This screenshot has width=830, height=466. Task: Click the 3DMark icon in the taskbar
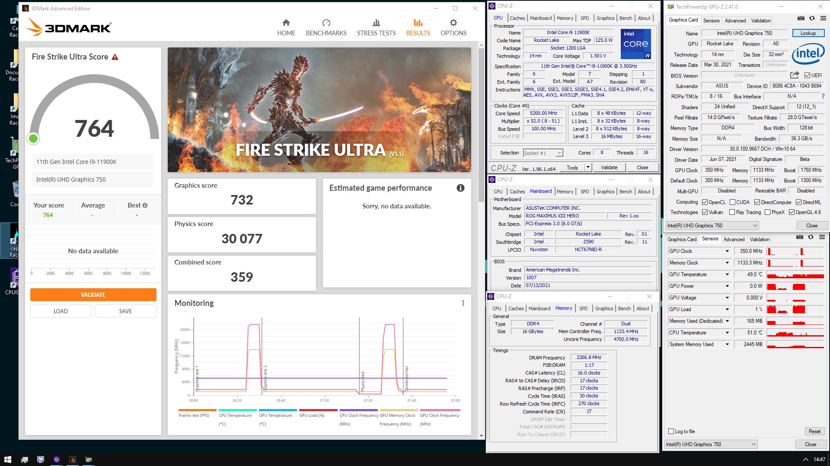(x=73, y=460)
